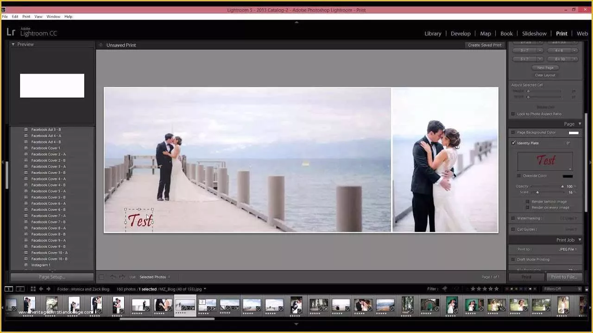593x333 pixels.
Task: Open the Window menu
Action: point(53,17)
